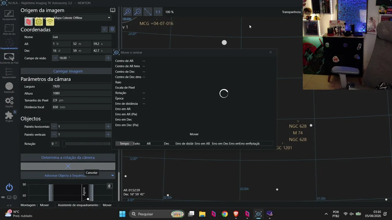Close the Mover e centrar dialog
Screen dimensions: 392x220
[270, 52]
